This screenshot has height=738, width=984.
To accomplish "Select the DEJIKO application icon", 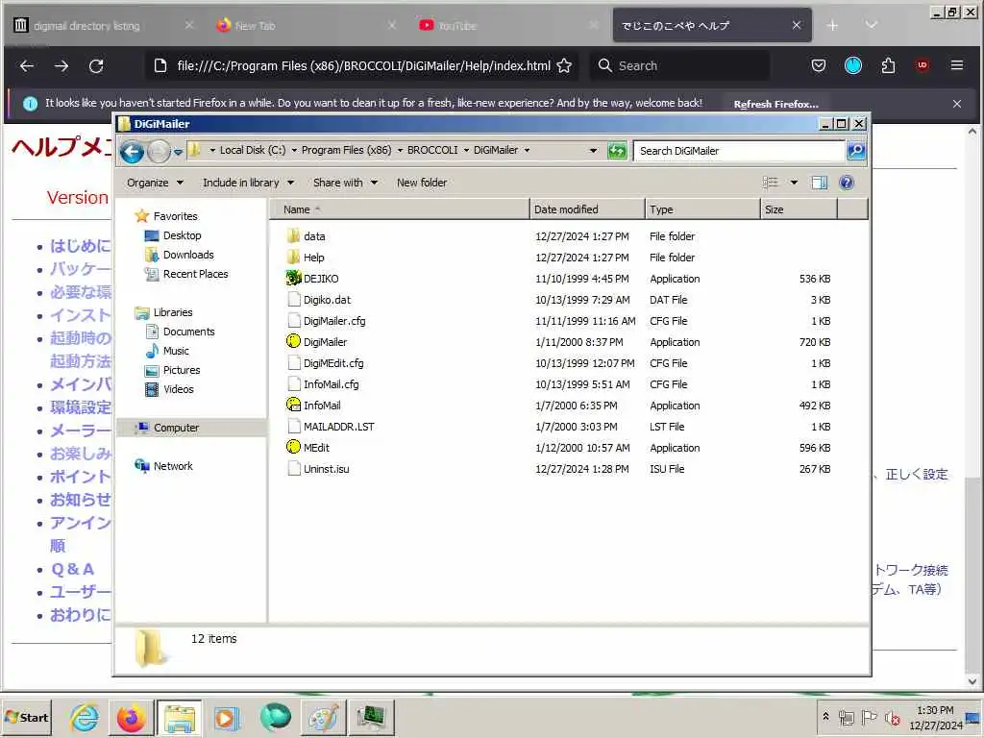I will pyautogui.click(x=293, y=278).
